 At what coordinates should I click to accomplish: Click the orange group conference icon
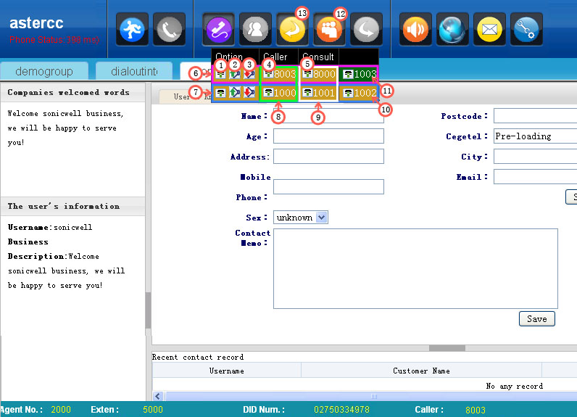[x=329, y=30]
